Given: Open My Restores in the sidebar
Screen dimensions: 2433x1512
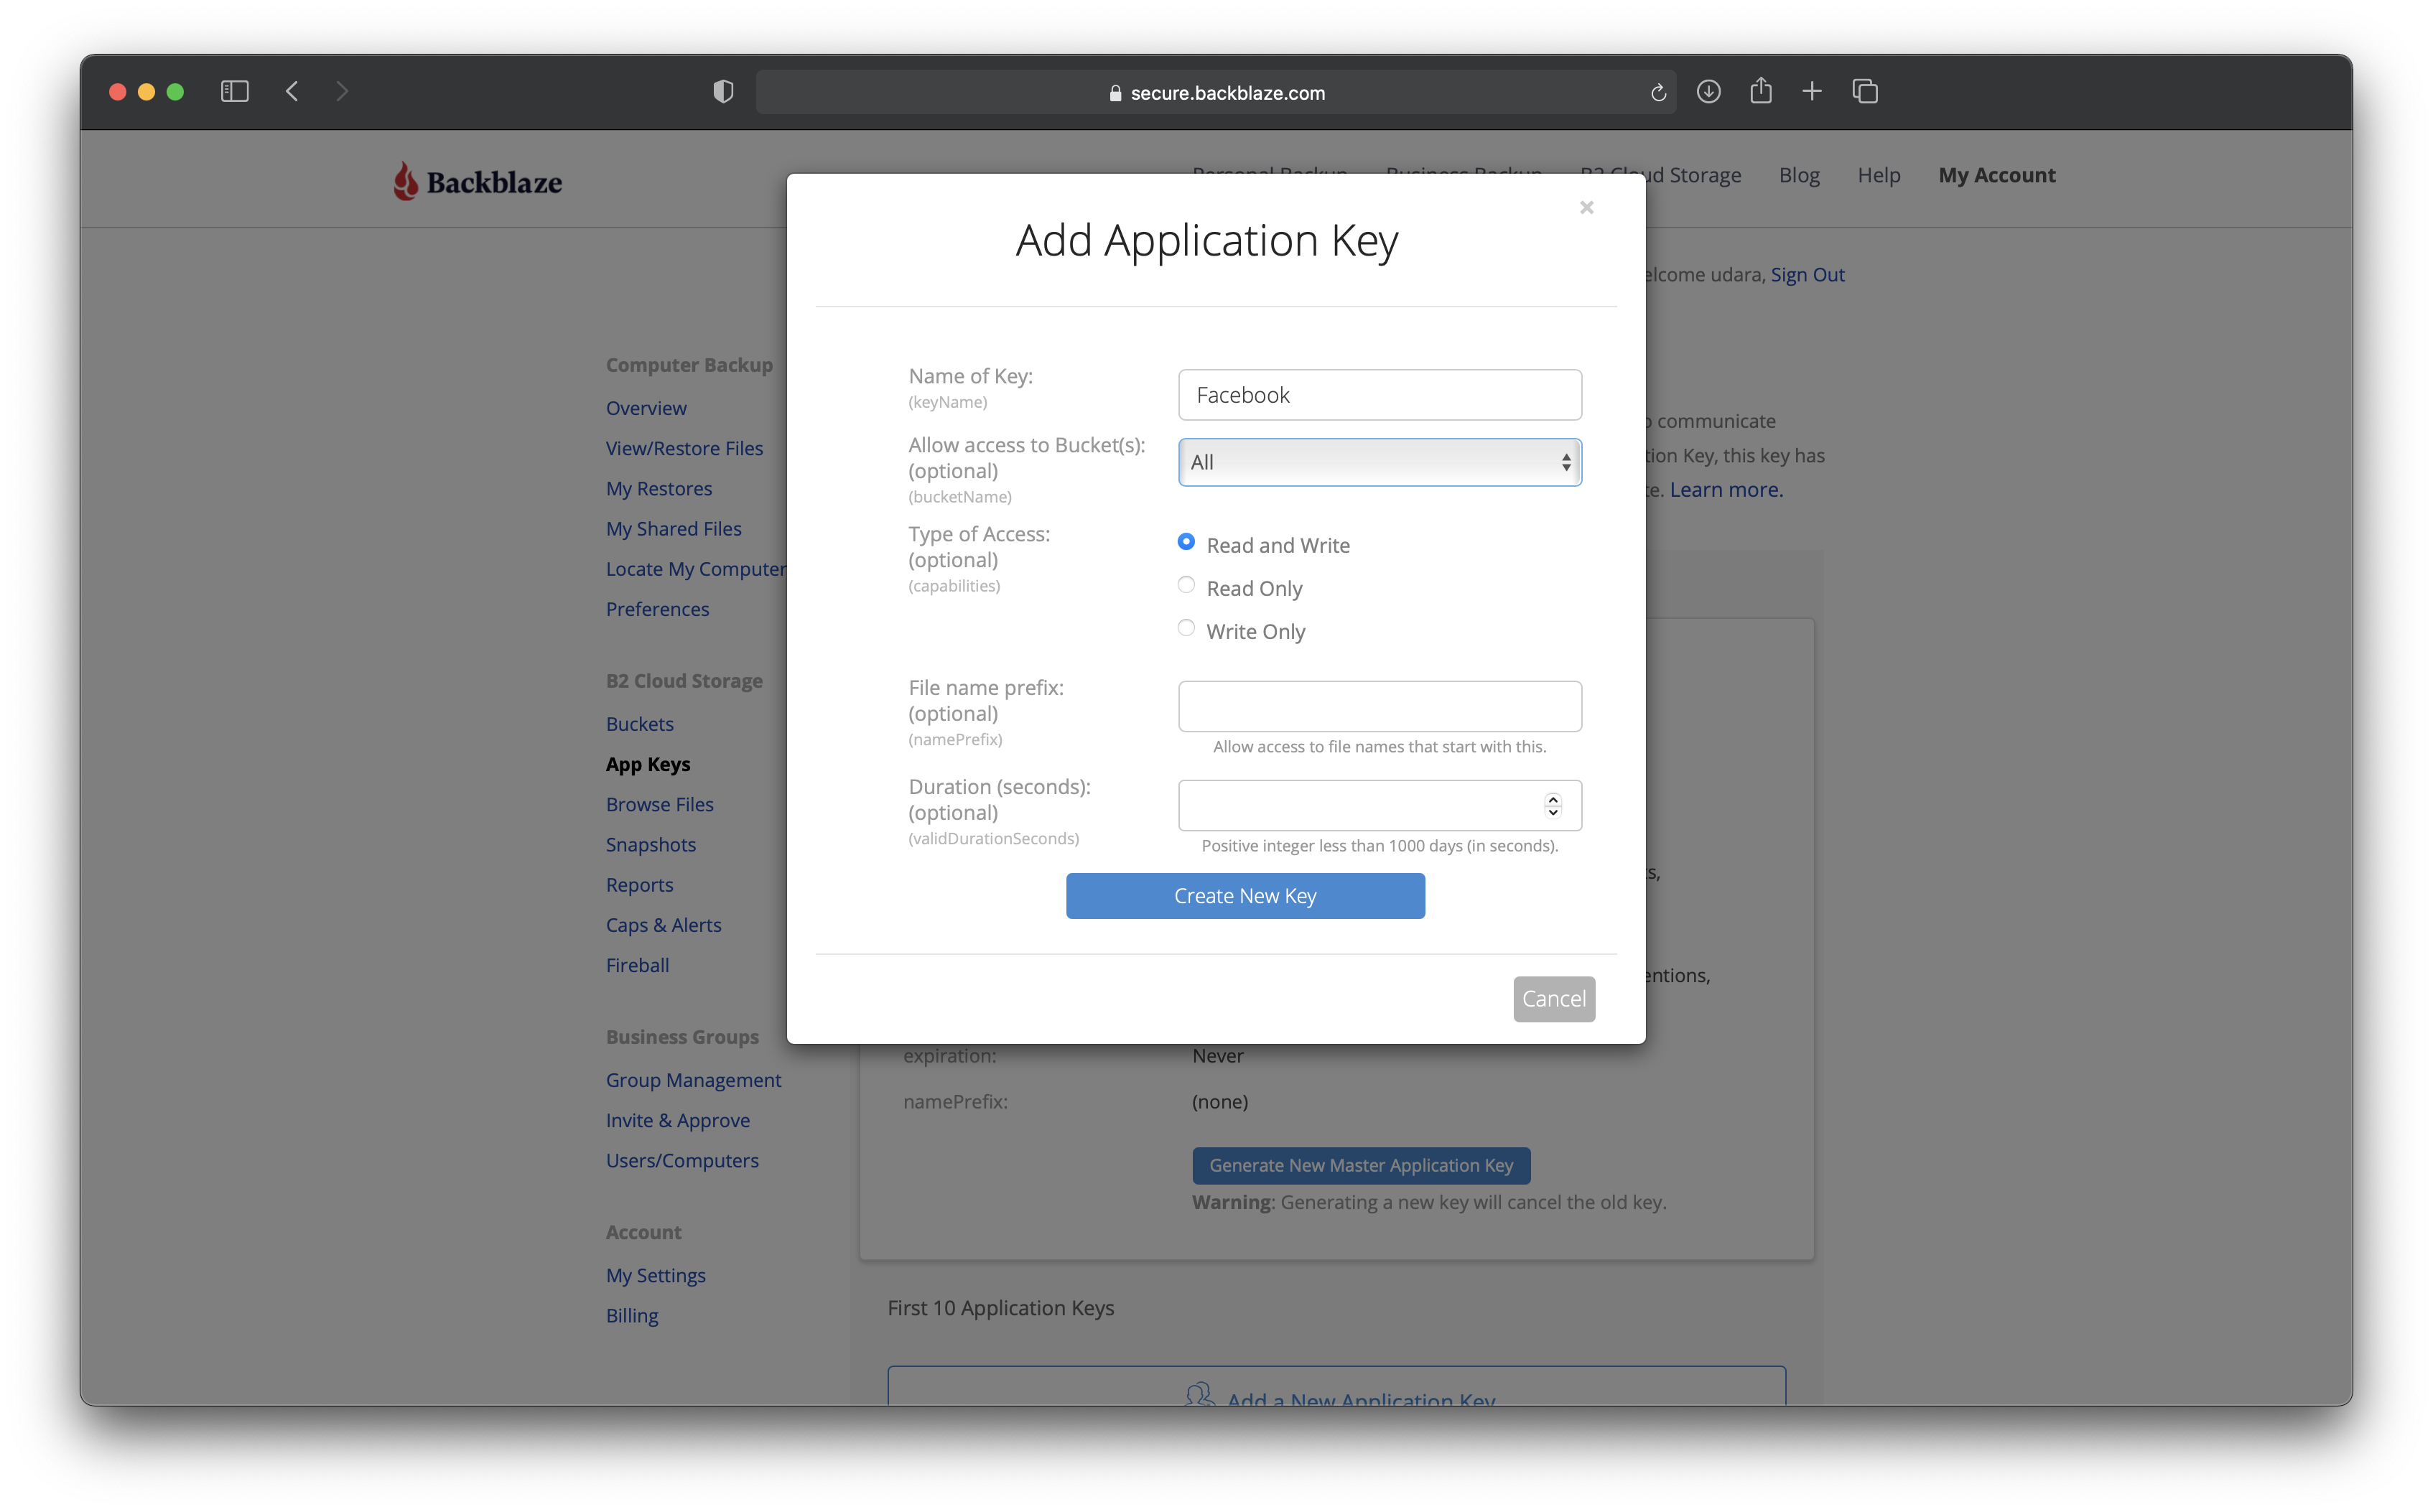Looking at the screenshot, I should pyautogui.click(x=659, y=488).
